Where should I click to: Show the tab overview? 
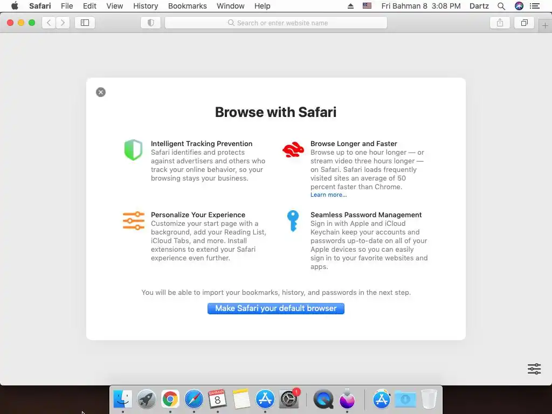(524, 23)
